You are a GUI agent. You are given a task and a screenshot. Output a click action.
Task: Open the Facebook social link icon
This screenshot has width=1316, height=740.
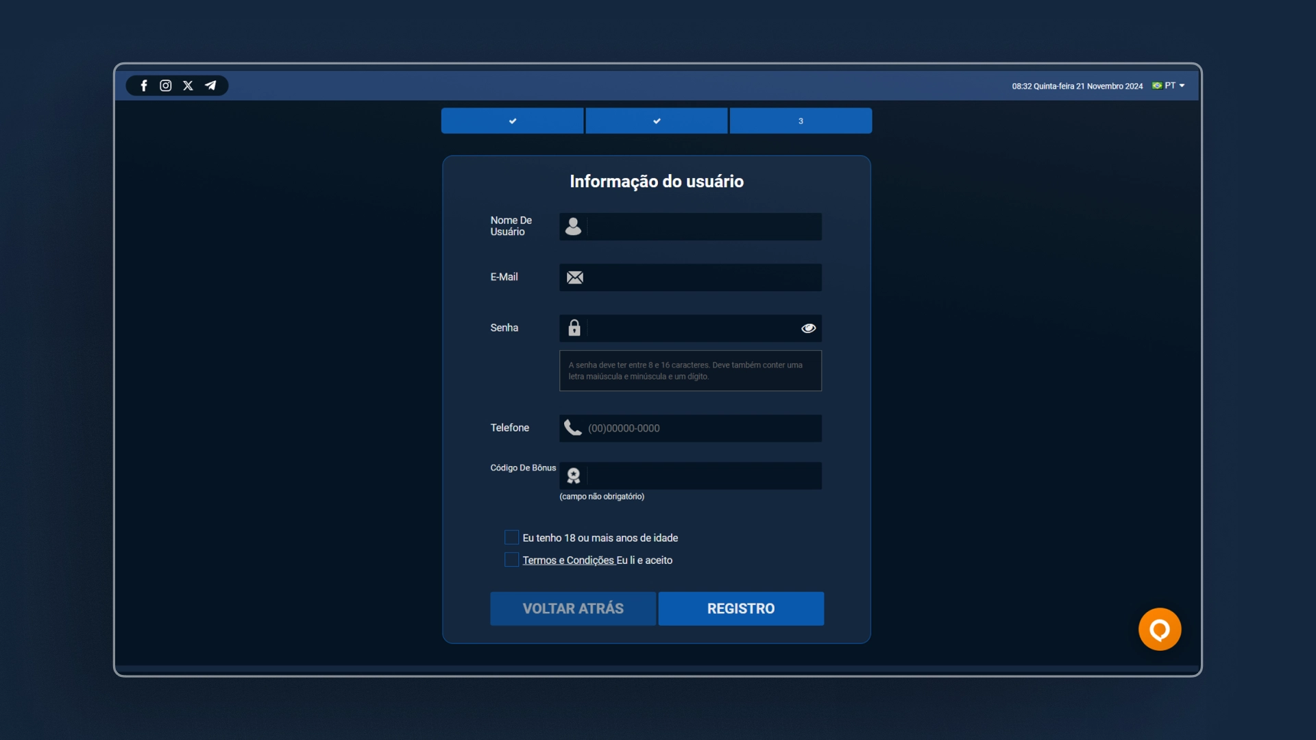[x=144, y=86]
